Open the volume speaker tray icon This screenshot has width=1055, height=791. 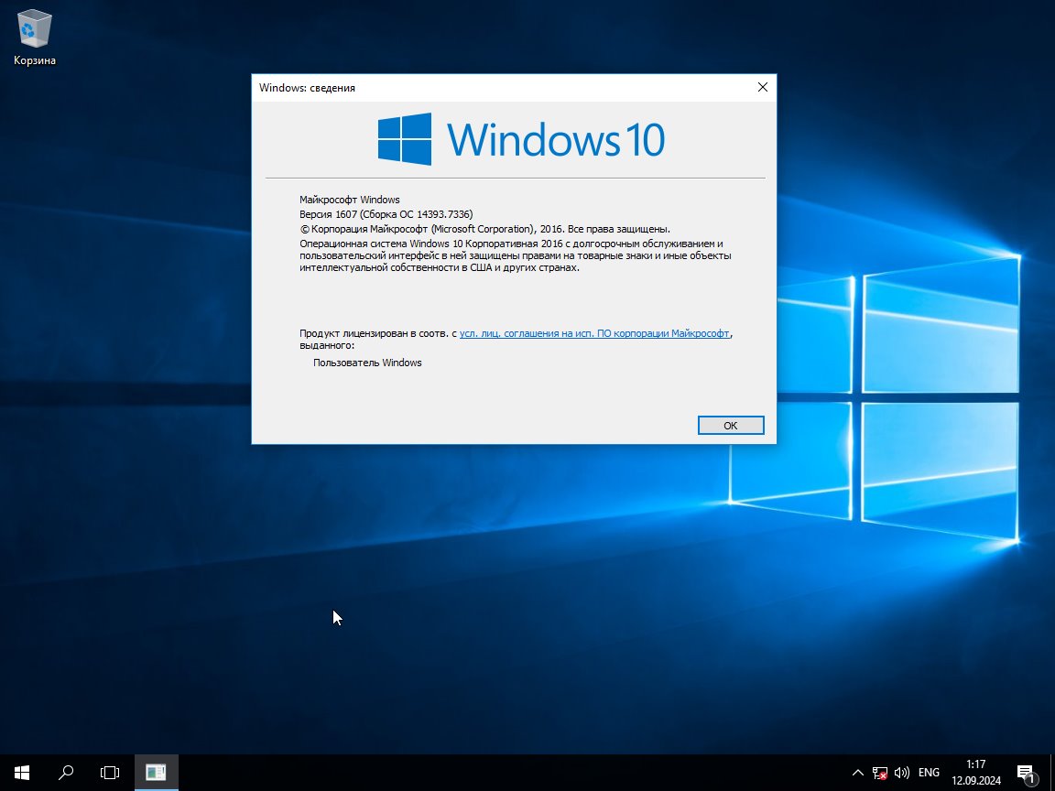(901, 773)
